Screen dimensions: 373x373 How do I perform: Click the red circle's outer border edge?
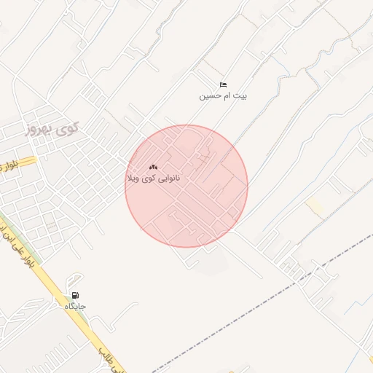pos(248,186)
